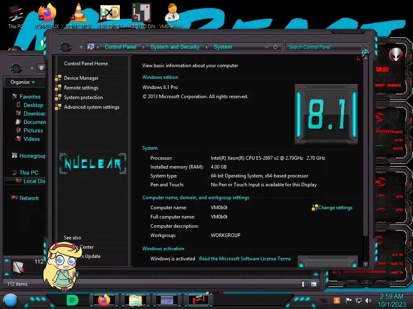413x309 pixels.
Task: Switch to the active red taskbar app
Action: coord(198,300)
